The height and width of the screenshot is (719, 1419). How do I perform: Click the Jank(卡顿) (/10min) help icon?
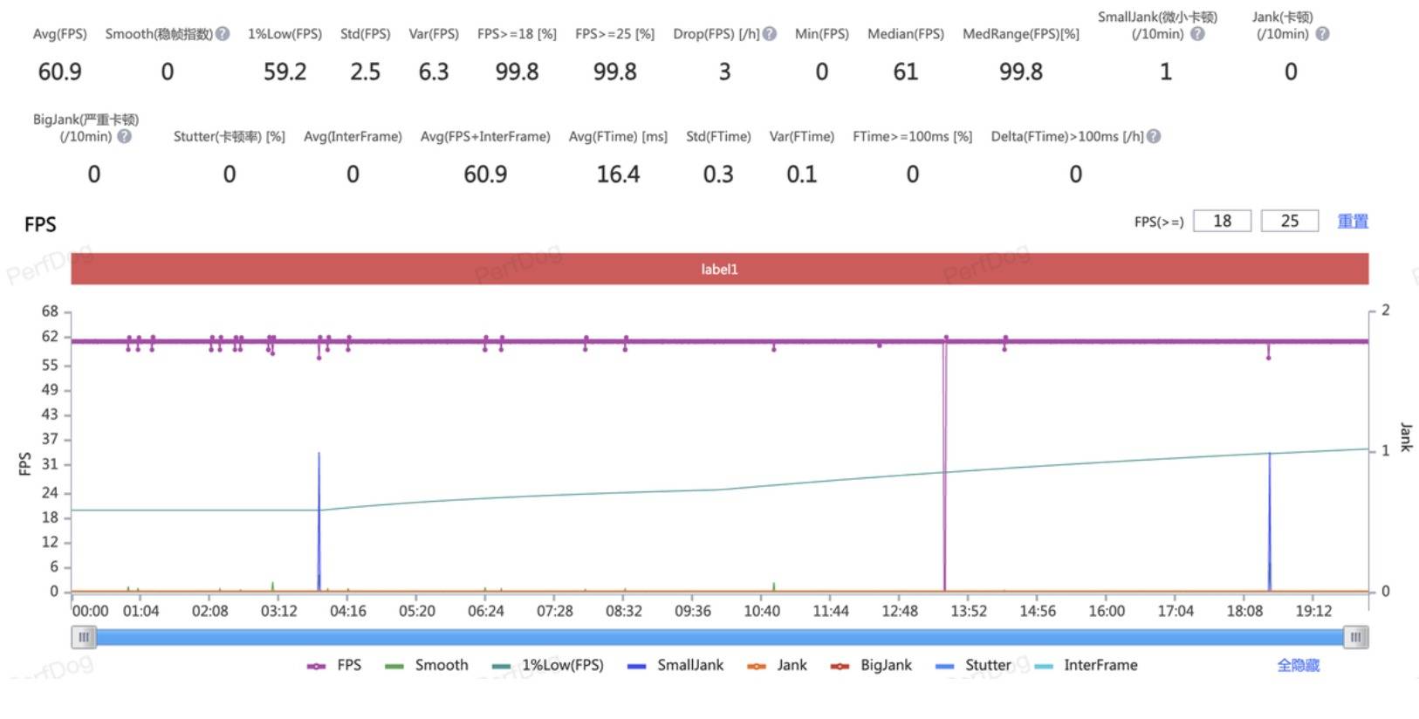tap(1322, 34)
